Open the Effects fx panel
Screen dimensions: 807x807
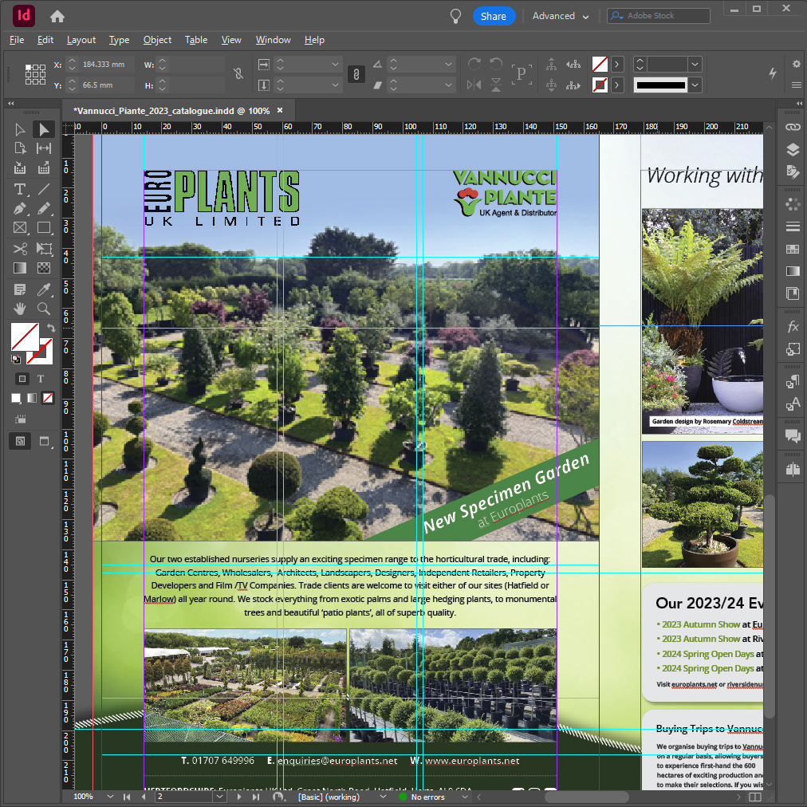[x=793, y=326]
